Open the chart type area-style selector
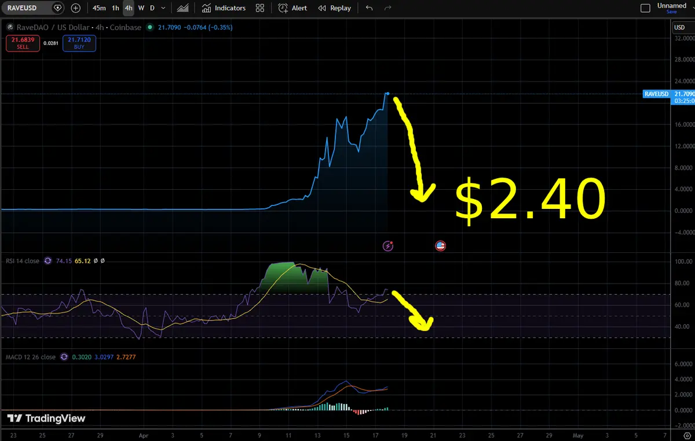This screenshot has width=695, height=441. click(x=182, y=8)
